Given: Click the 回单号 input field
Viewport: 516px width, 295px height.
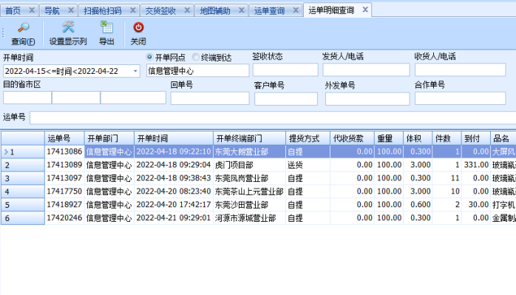Looking at the screenshot, I should (x=210, y=98).
